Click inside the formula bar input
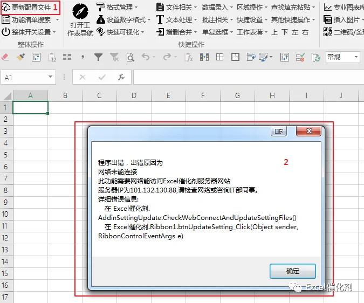 click(249, 77)
